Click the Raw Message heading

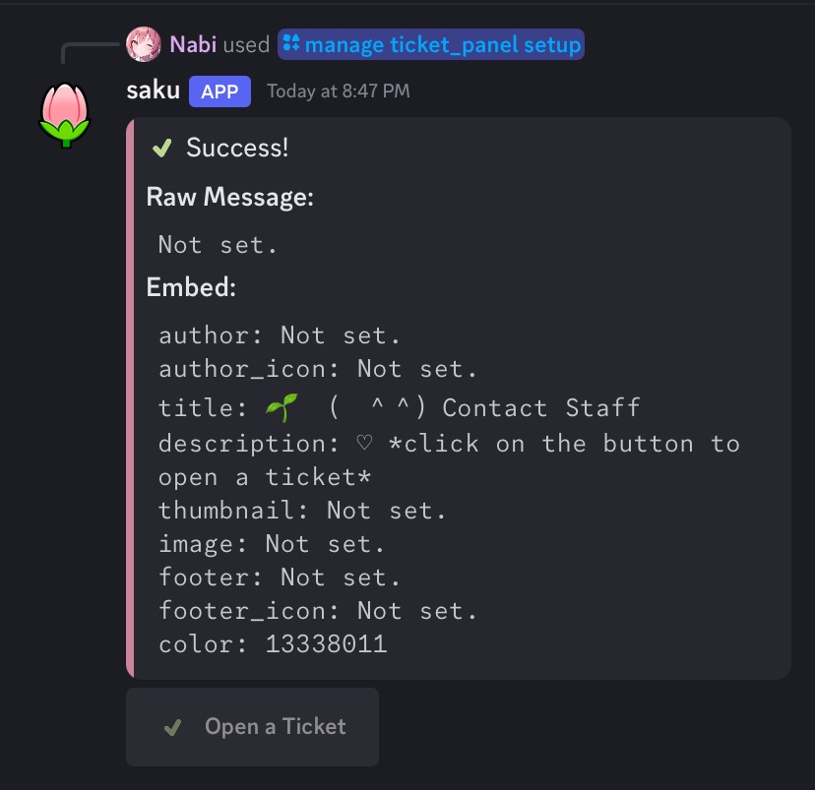tap(229, 197)
